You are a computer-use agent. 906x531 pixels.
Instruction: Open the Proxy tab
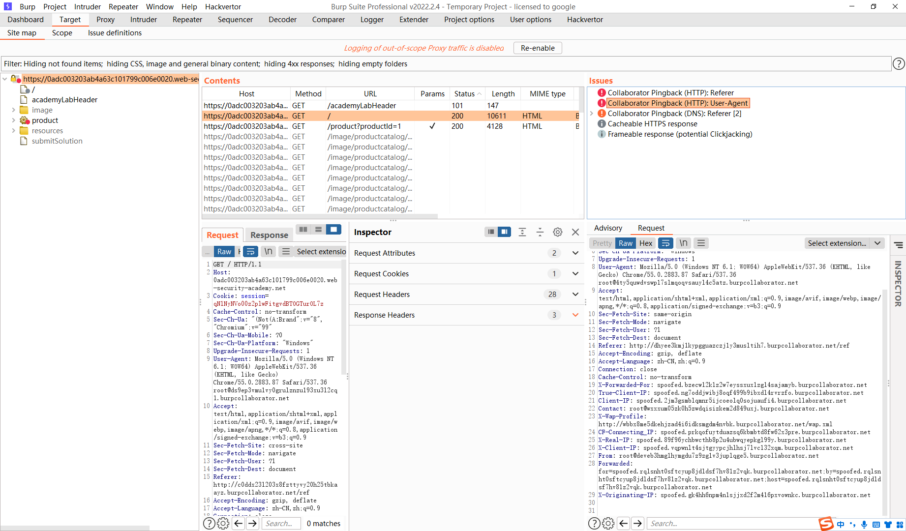(x=105, y=20)
